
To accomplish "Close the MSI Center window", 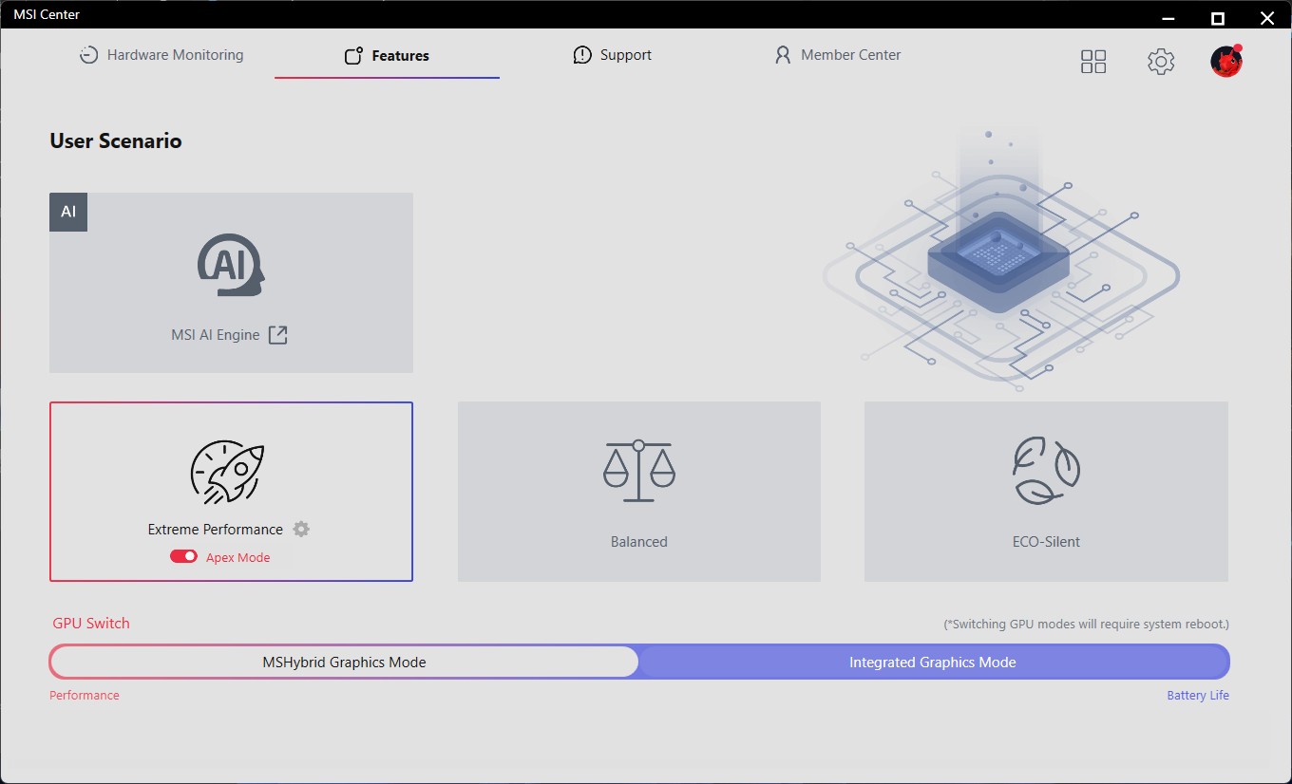I will (x=1266, y=17).
